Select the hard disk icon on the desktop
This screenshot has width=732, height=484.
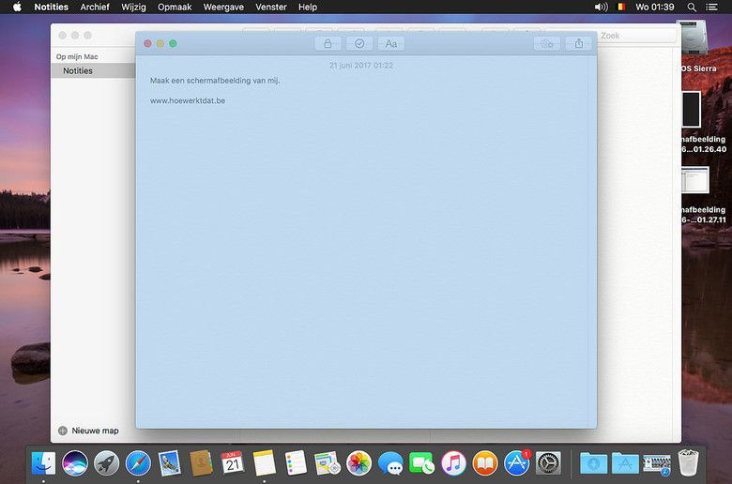[x=695, y=39]
